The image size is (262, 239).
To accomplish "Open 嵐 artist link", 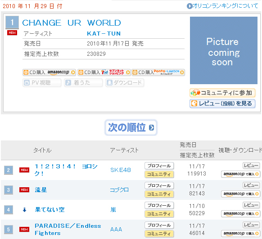I will coord(113,210).
